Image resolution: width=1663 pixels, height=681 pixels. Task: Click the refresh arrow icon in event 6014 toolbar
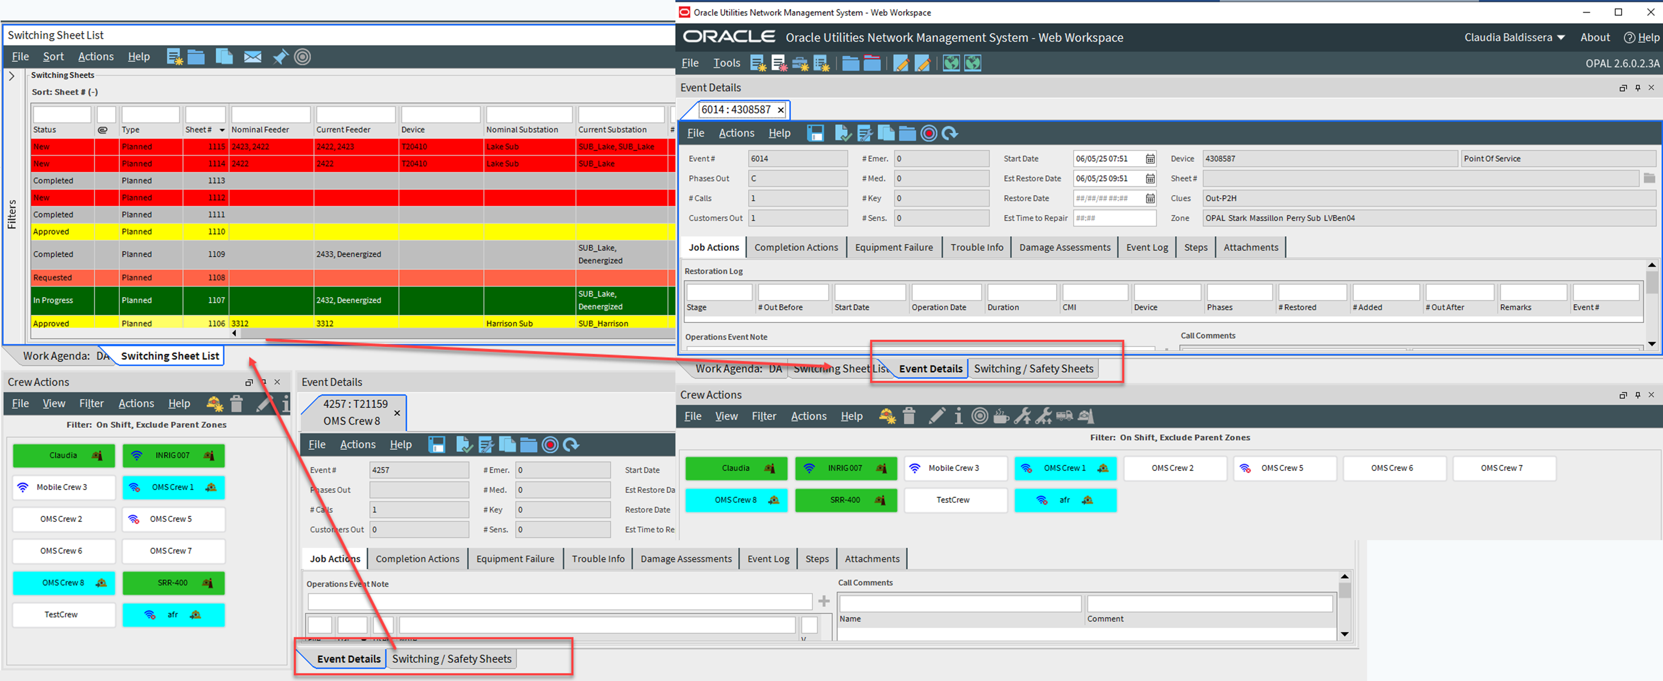click(950, 133)
